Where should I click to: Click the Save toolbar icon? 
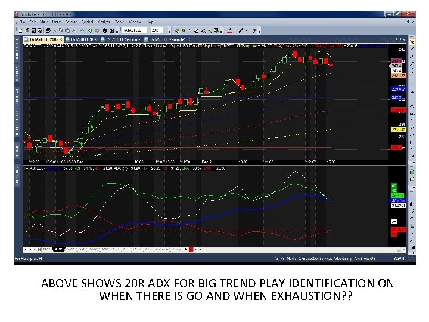[x=33, y=30]
